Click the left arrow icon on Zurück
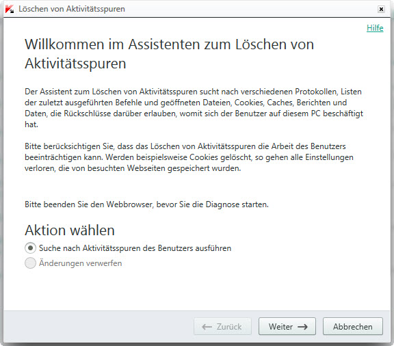This screenshot has height=346, width=394. tap(207, 327)
